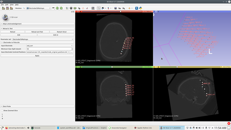Collapse the Data Probe section
This screenshot has height=130, width=231.
point(37,106)
